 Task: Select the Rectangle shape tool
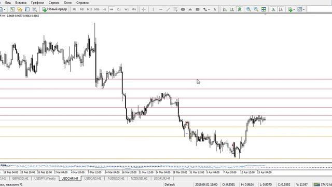pos(198,9)
